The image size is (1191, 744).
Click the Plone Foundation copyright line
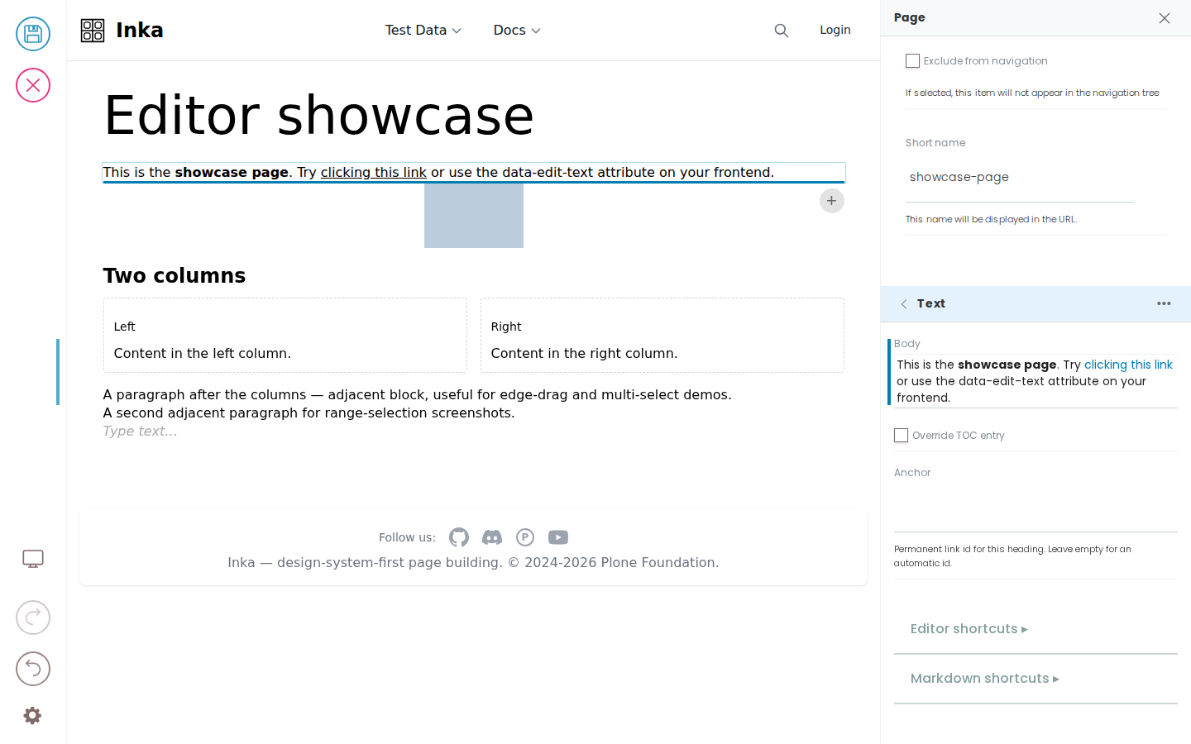[x=473, y=563]
